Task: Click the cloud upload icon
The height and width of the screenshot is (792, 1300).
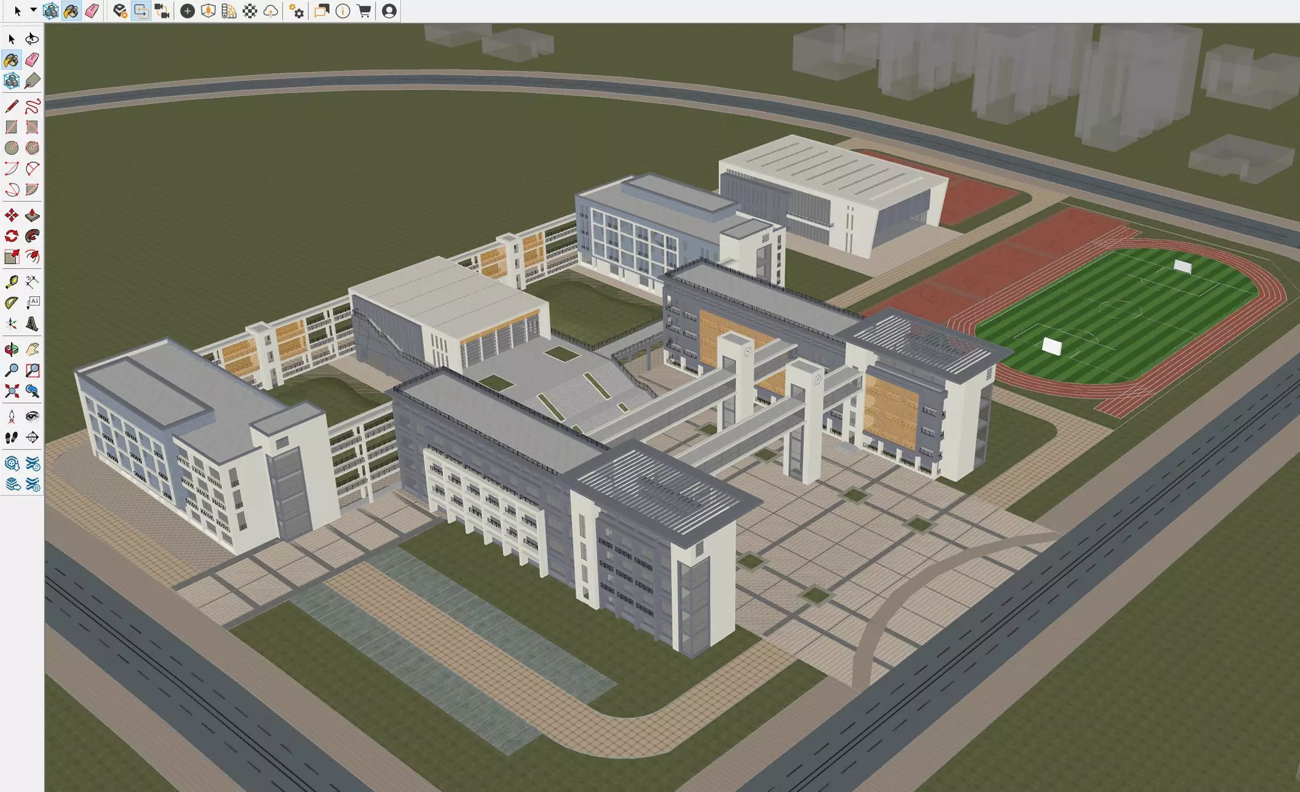Action: point(271,11)
